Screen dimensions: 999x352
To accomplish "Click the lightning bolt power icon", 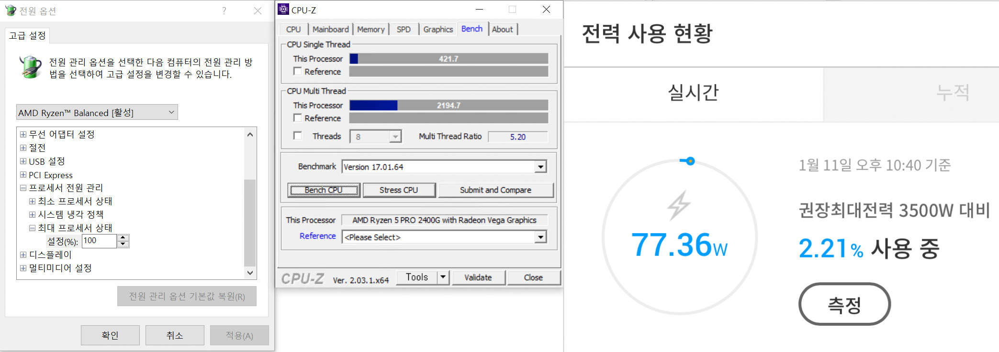I will [679, 205].
